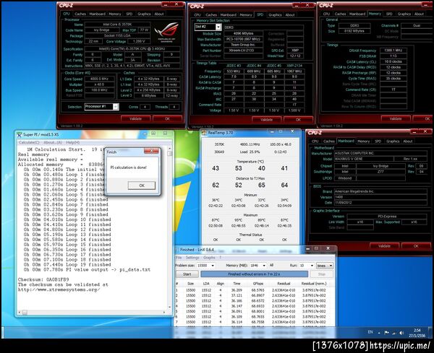
Task: Open SPD tab in the CPU-Z Memory window
Action: [x=389, y=14]
